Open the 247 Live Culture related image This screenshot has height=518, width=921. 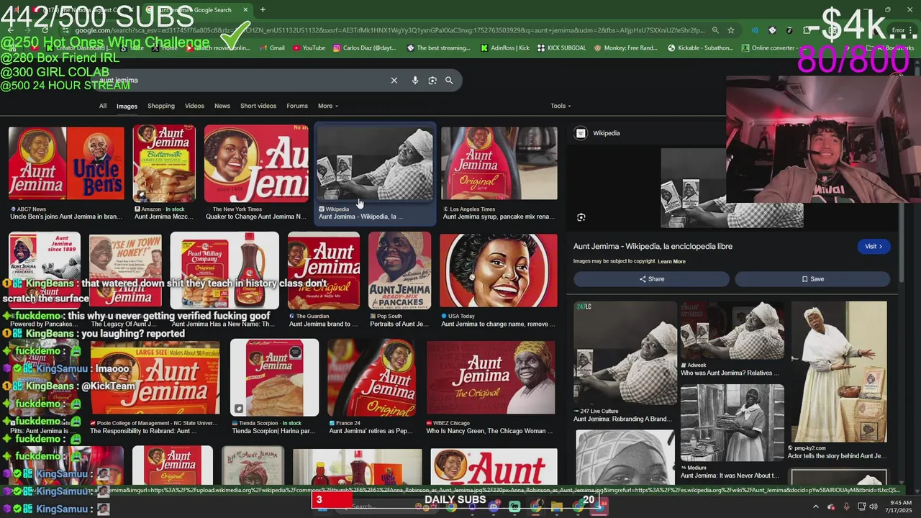click(x=625, y=353)
